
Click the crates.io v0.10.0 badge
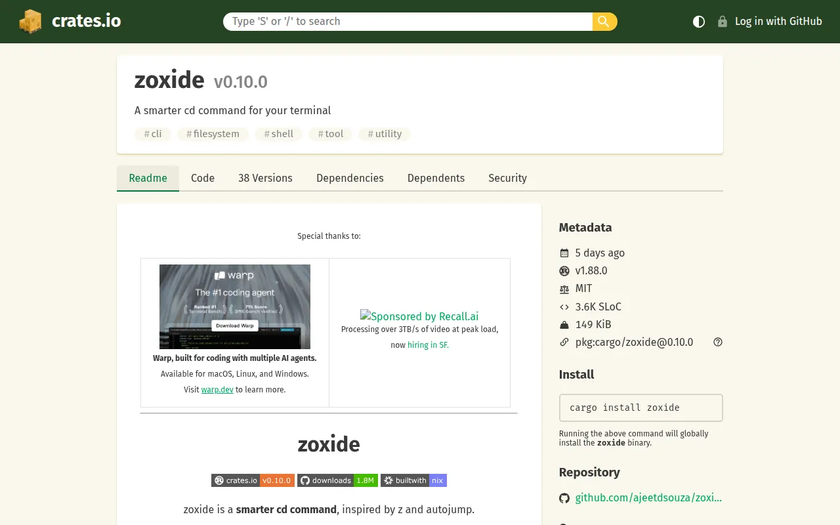tap(253, 480)
